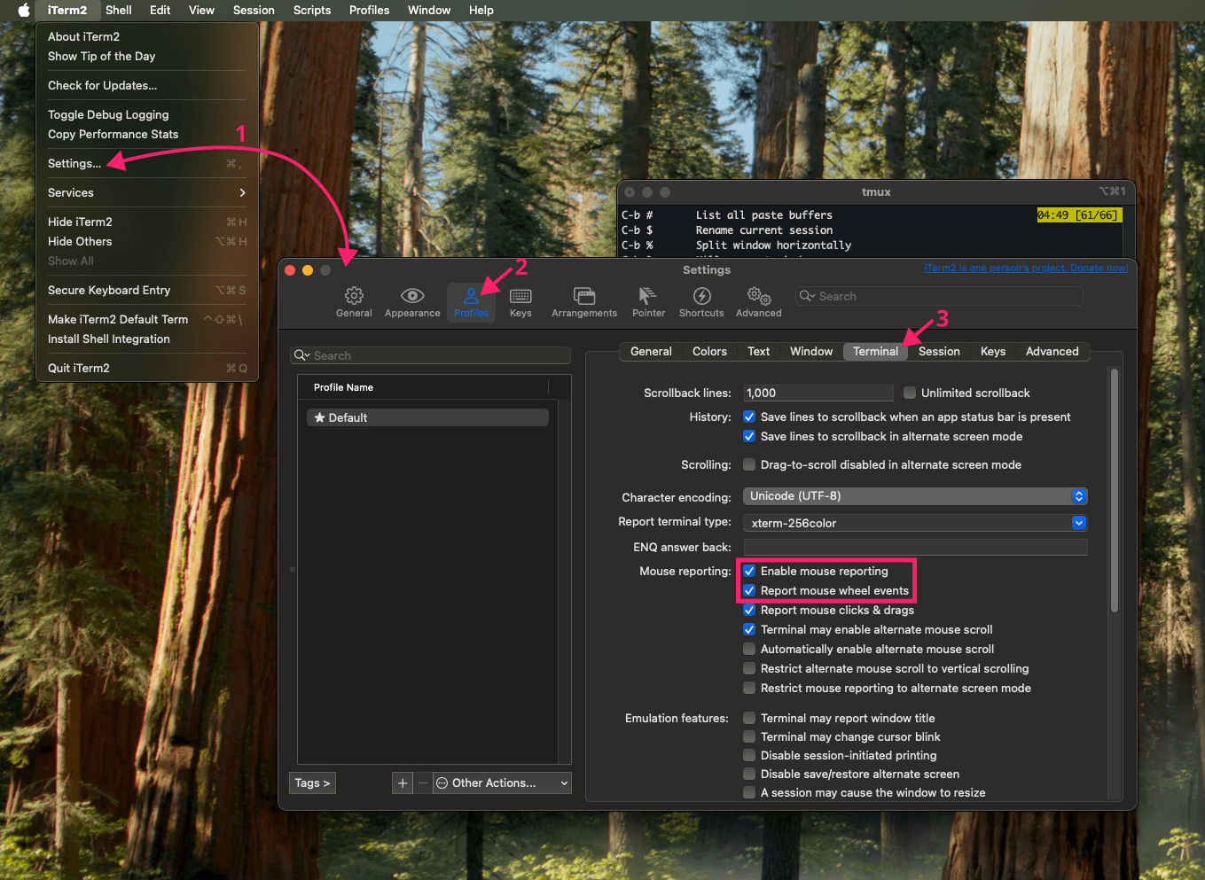This screenshot has width=1205, height=880.
Task: Open profile General tab
Action: [651, 351]
